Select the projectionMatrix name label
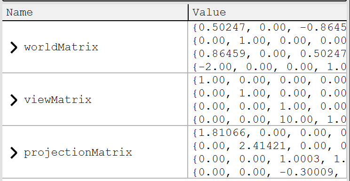 pyautogui.click(x=78, y=153)
